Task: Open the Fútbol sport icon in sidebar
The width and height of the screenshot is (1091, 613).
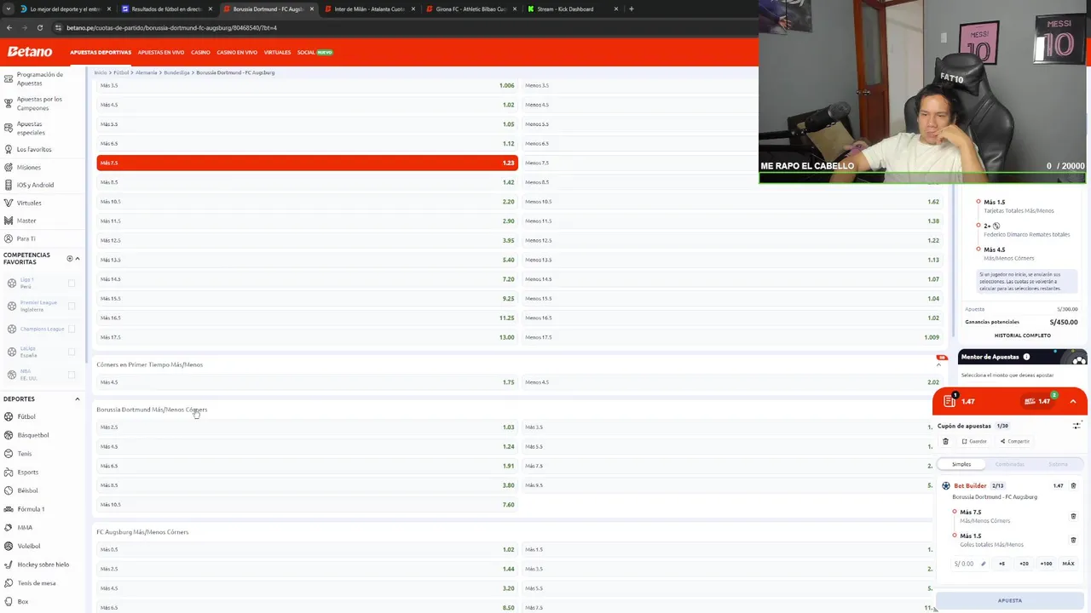Action: (x=9, y=416)
